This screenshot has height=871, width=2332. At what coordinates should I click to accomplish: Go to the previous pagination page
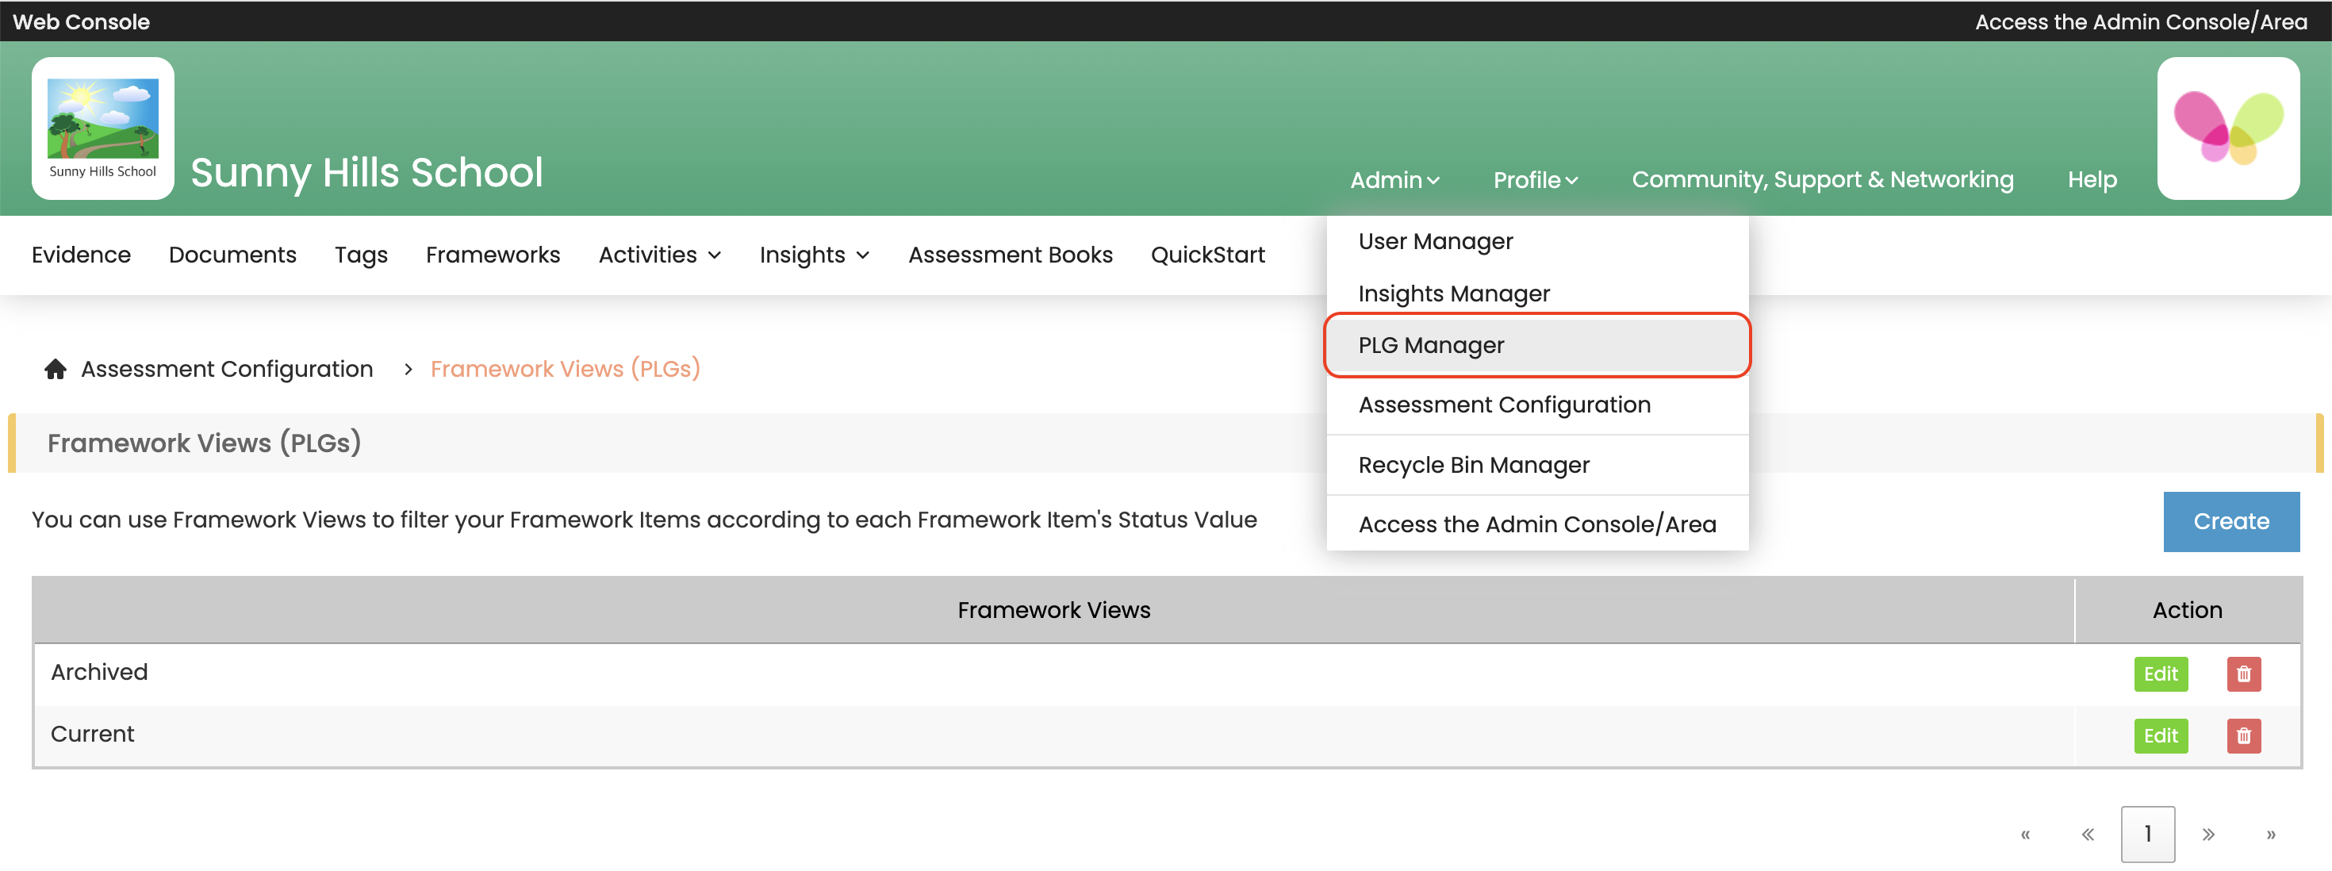tap(2087, 834)
